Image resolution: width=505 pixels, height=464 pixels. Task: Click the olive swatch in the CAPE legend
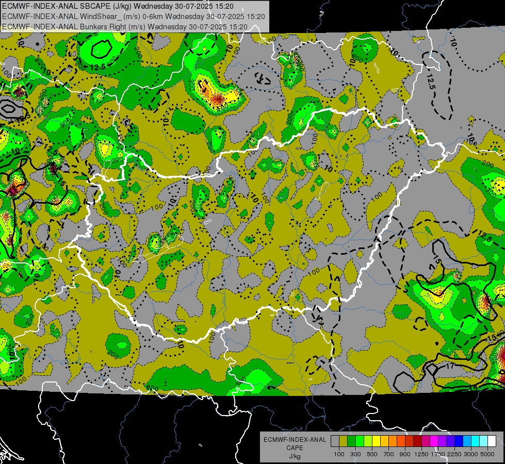344,441
